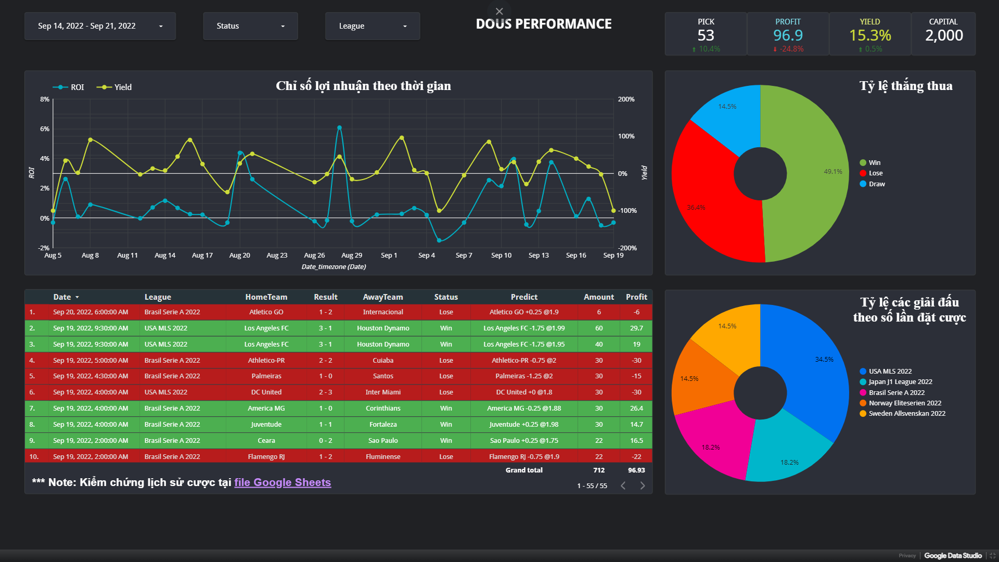Go to previous table page arrow

click(623, 486)
